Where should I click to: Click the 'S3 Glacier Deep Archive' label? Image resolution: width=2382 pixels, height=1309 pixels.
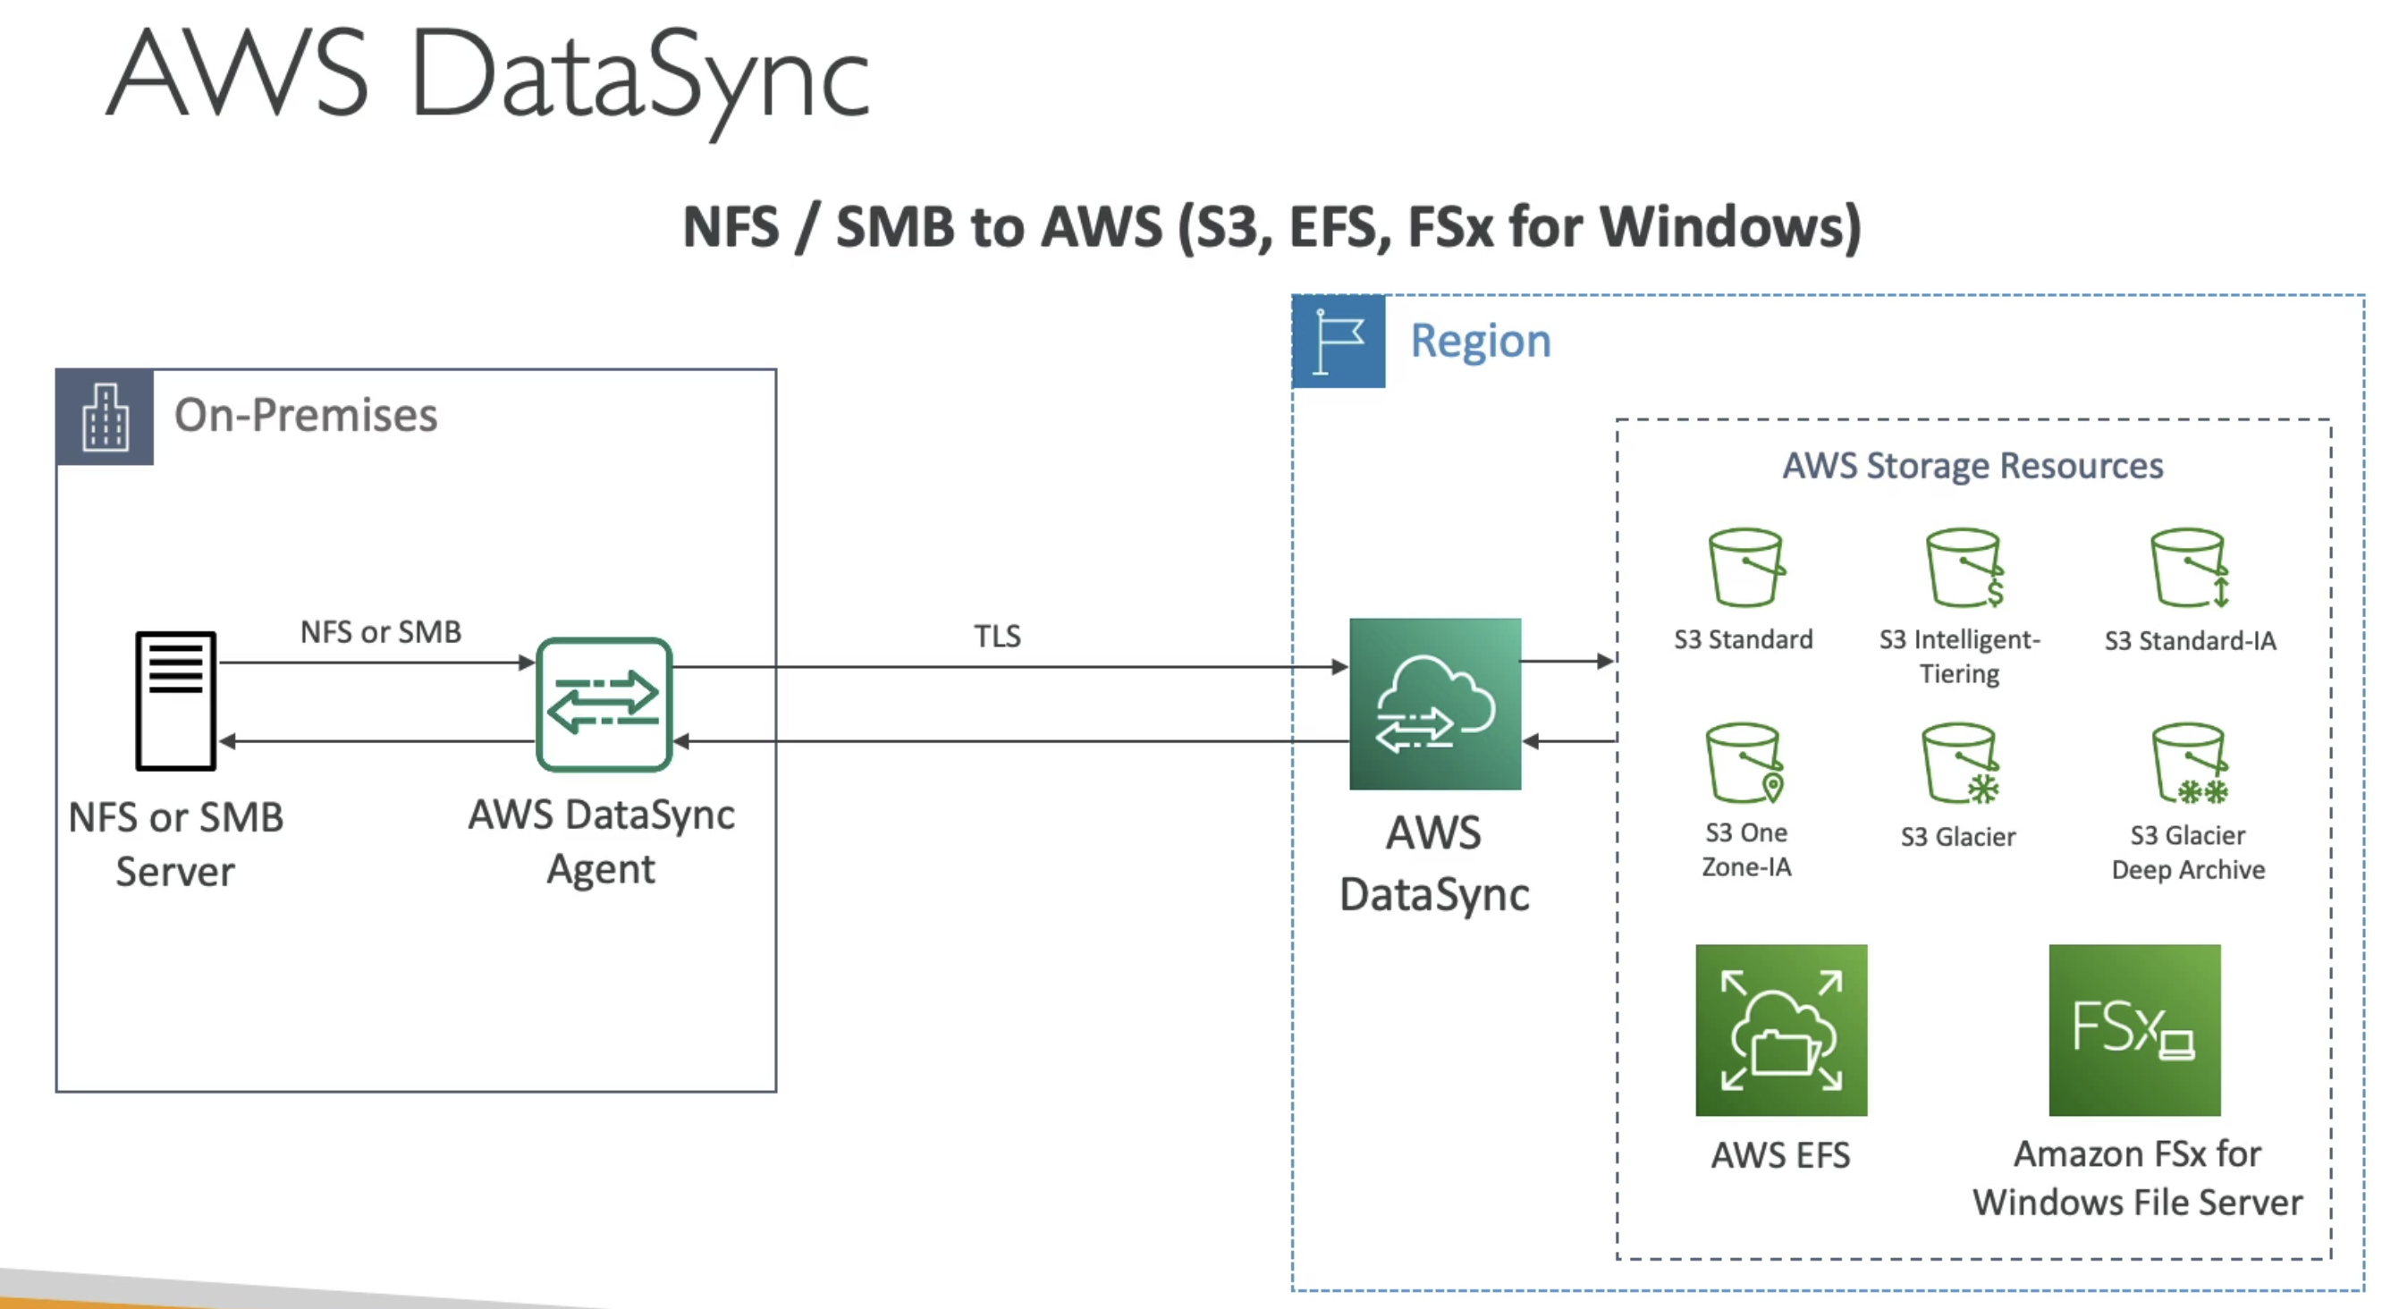click(x=2188, y=852)
